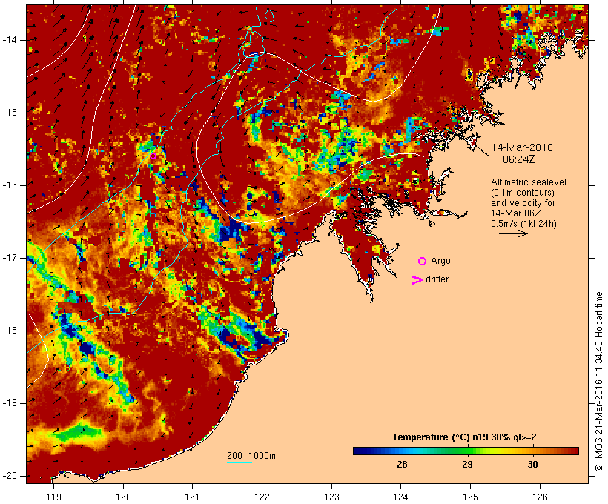Screen dimensions: 608x504
Task: Click the dark red end of temperature colorbar
Action: click(575, 451)
